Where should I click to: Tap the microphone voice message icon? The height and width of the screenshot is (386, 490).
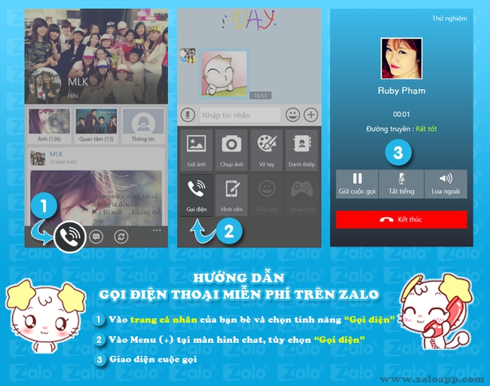coord(188,115)
